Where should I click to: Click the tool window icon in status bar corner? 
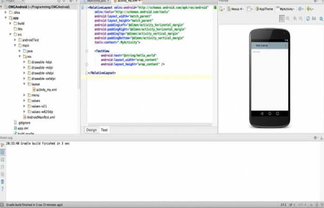pyautogui.click(x=2, y=205)
